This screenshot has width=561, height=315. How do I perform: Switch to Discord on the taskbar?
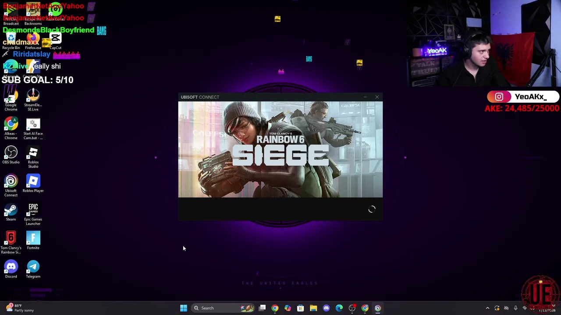coord(326,308)
